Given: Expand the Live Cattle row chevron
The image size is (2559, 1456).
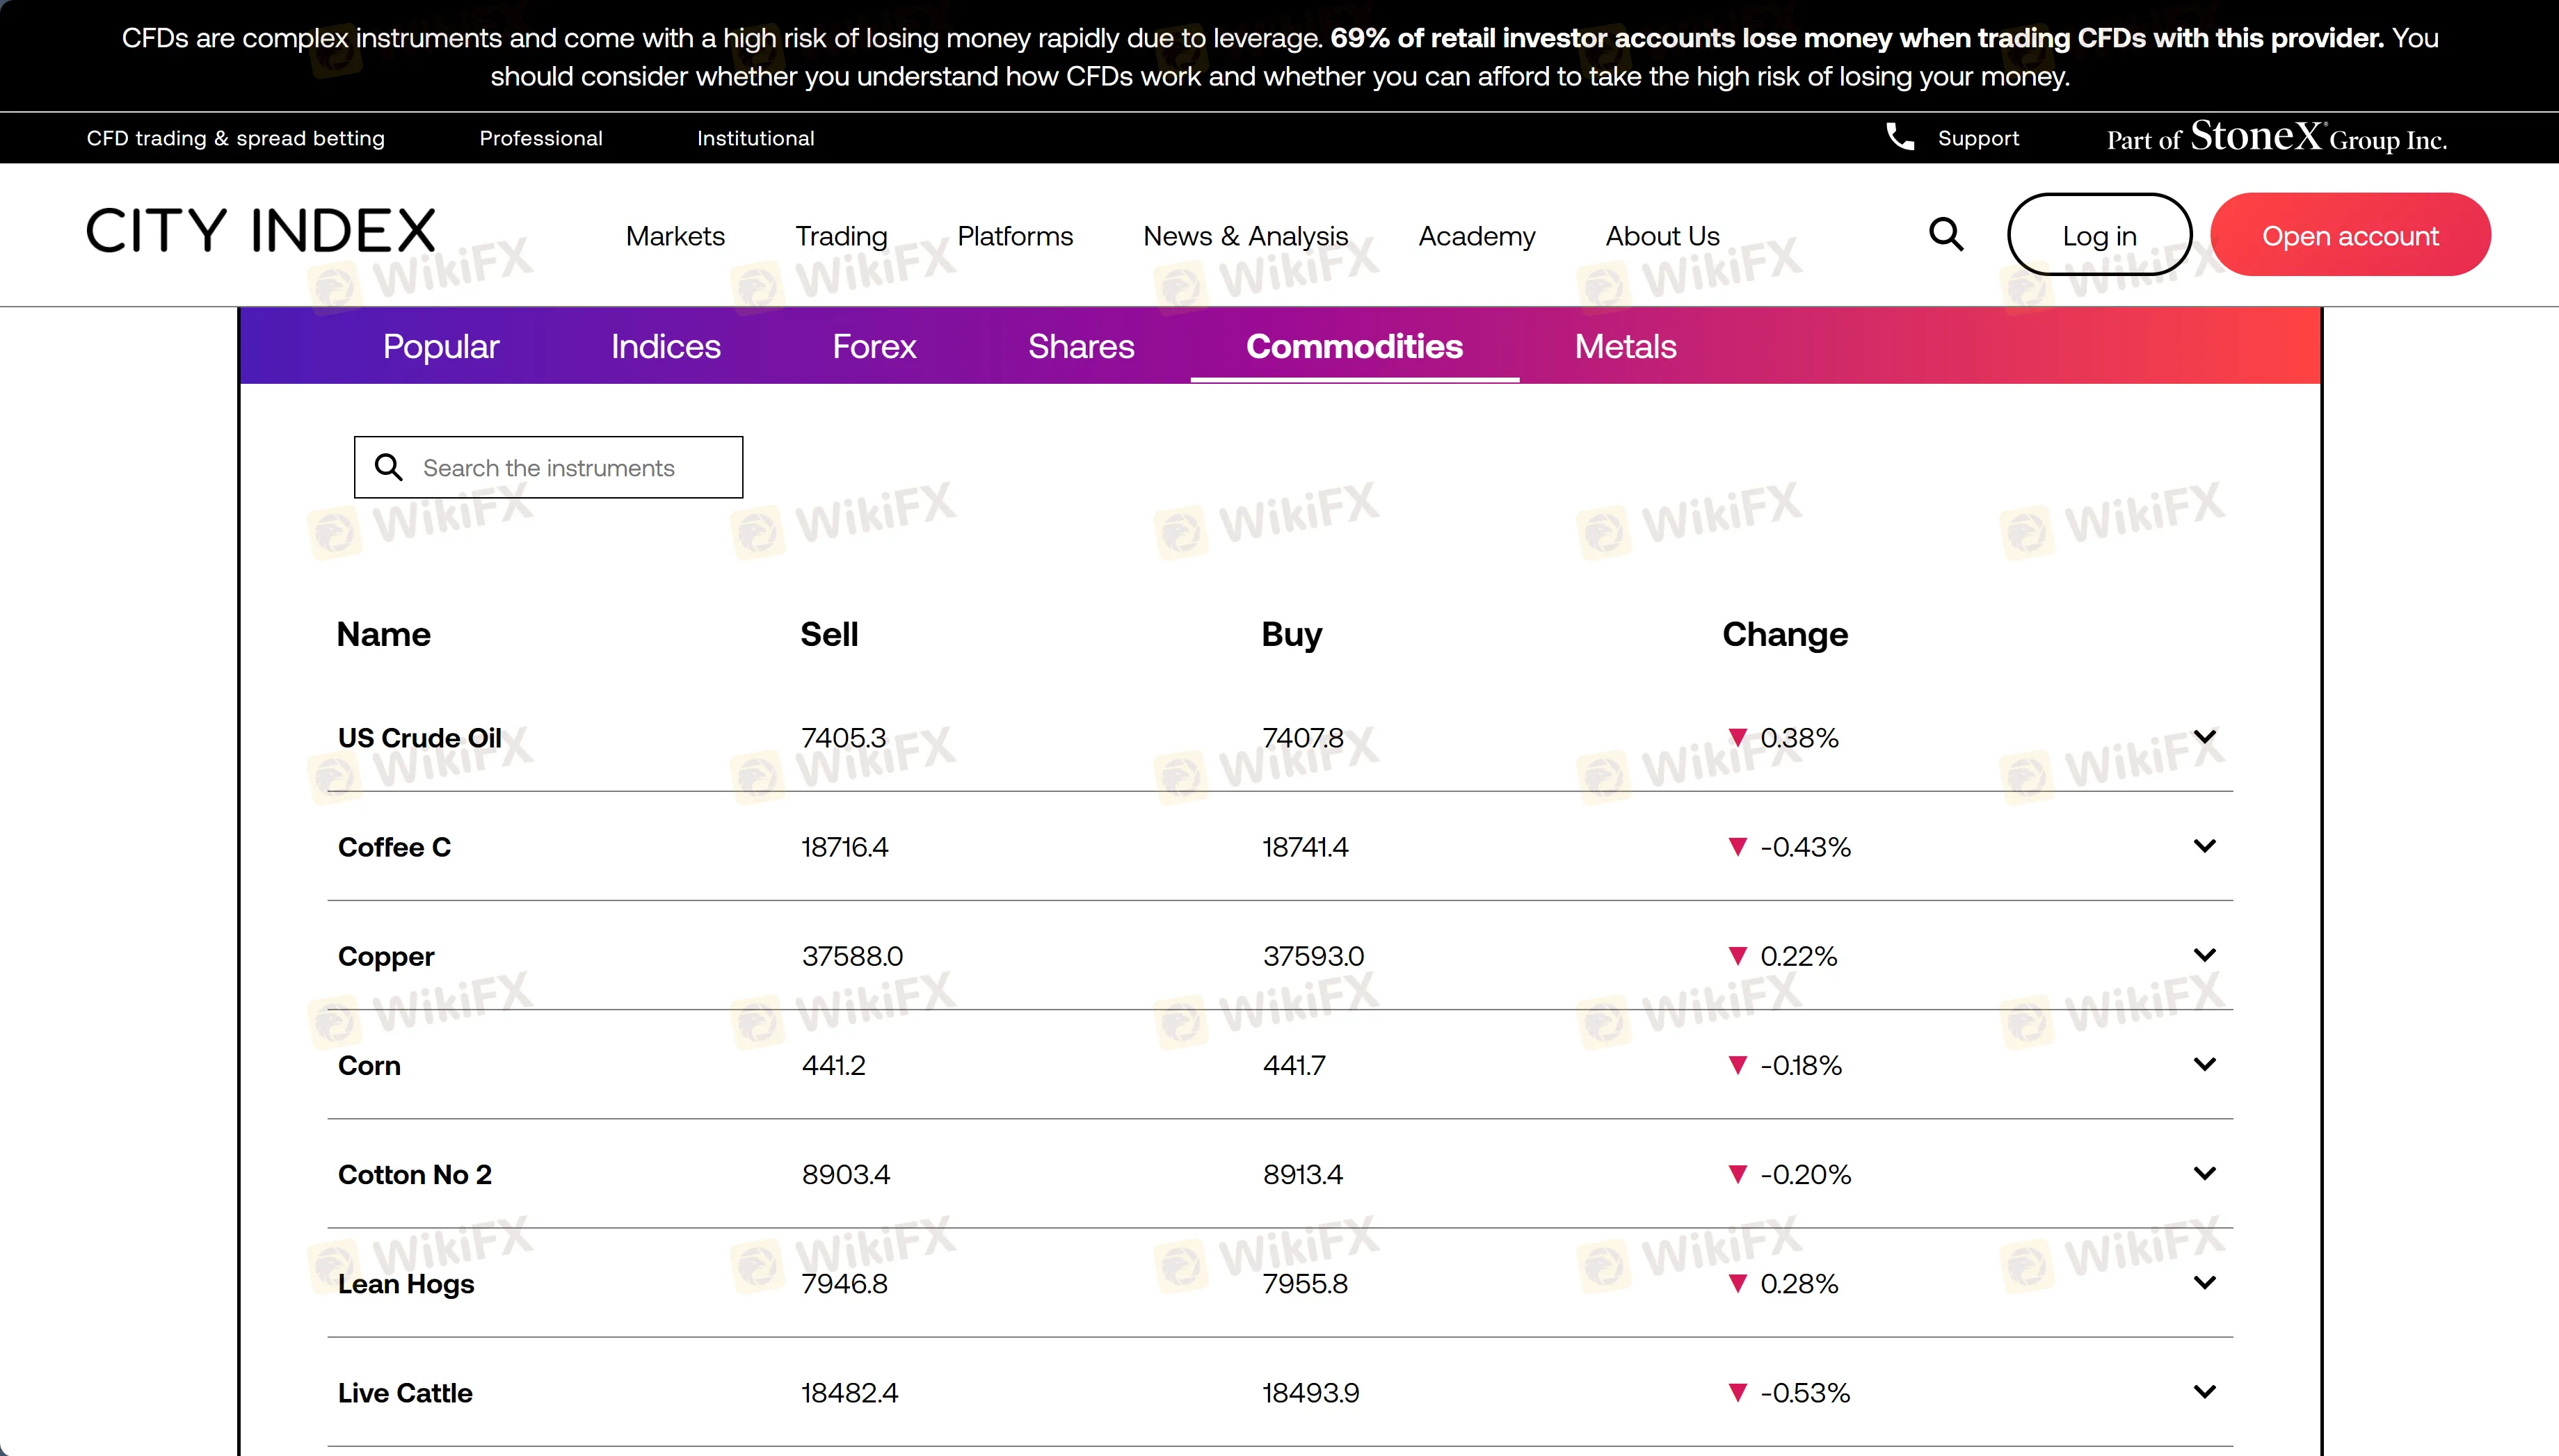Looking at the screenshot, I should (x=2204, y=1391).
